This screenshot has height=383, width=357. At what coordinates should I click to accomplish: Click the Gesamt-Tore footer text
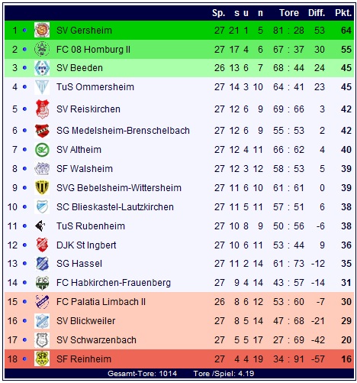142,374
